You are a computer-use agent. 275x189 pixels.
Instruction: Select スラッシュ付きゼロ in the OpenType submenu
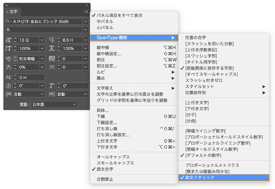204,80
